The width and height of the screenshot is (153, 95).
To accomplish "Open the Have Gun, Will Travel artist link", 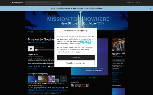I will click(38, 43).
